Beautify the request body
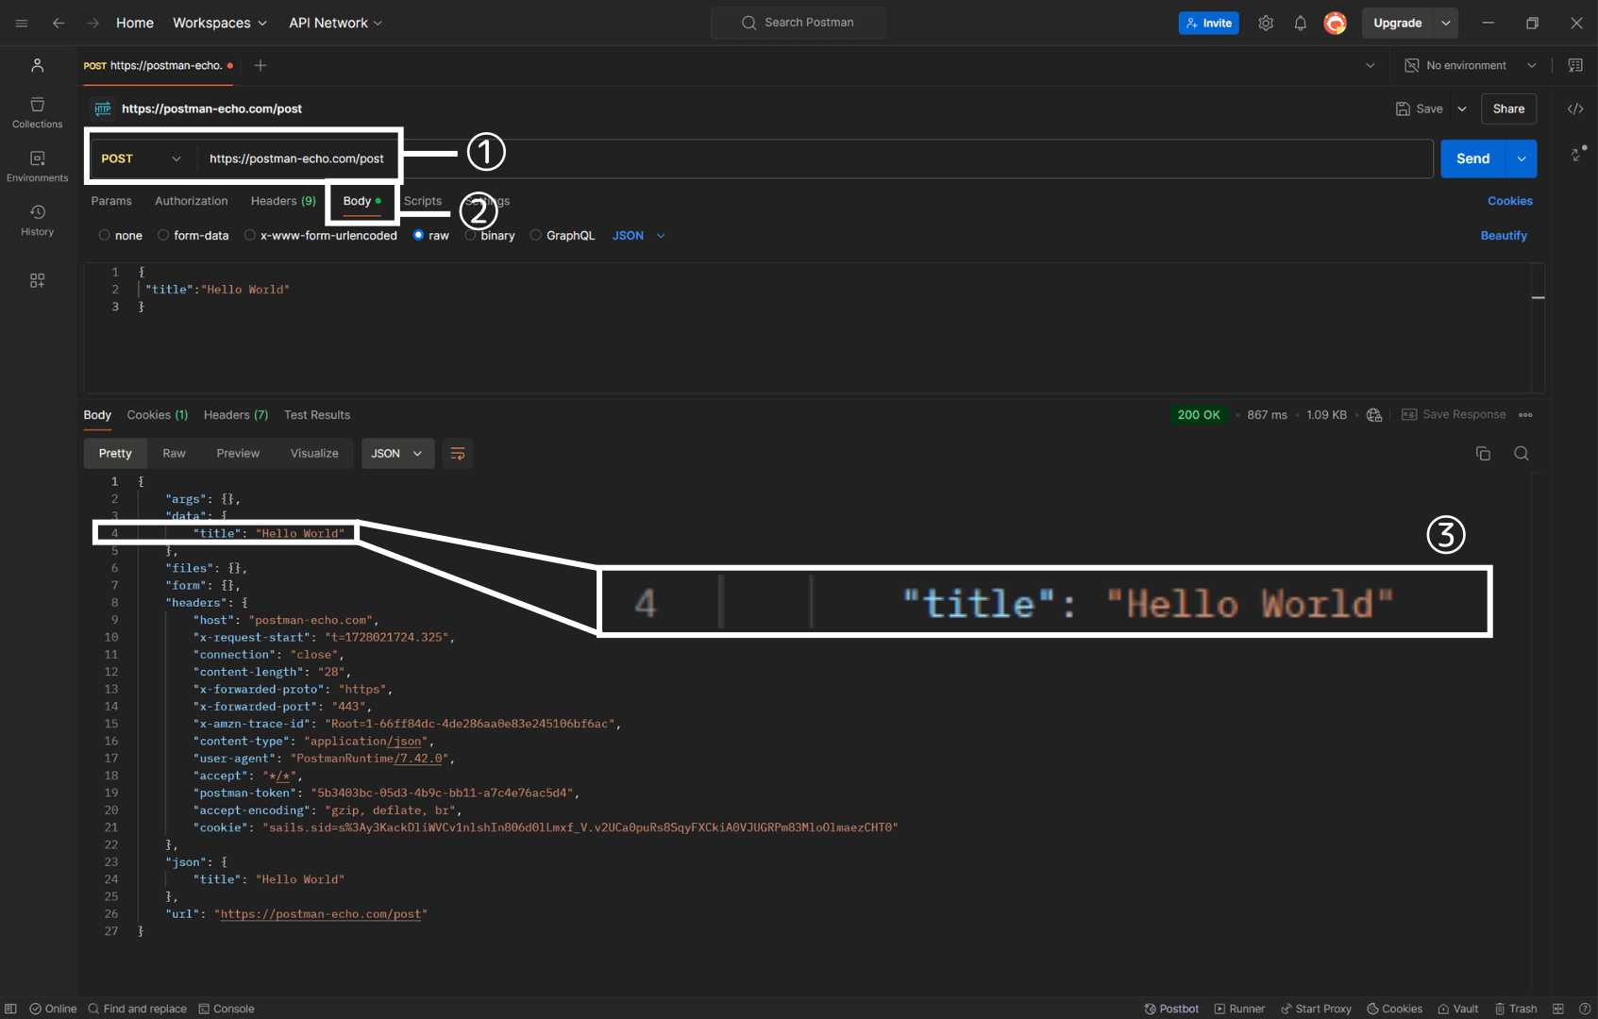The height and width of the screenshot is (1019, 1598). tap(1504, 236)
